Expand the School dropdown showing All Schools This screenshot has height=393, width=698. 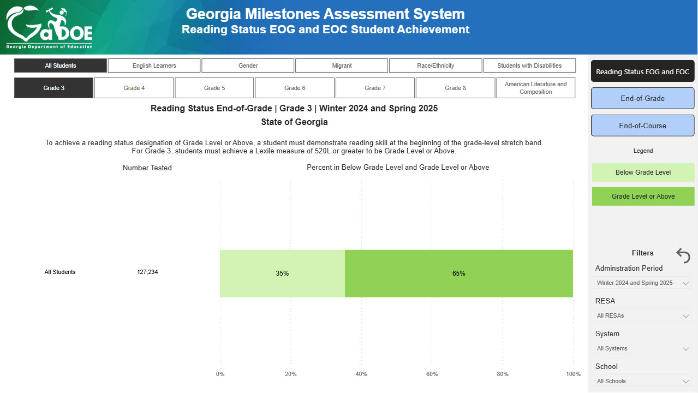[642, 381]
